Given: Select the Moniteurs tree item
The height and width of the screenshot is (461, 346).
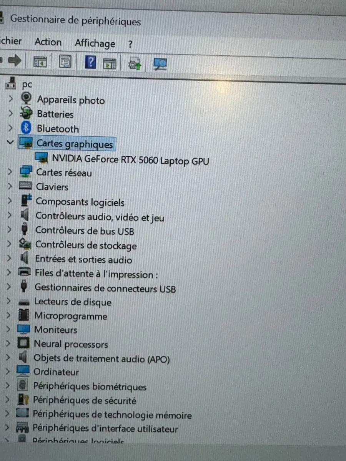Looking at the screenshot, I should 55,330.
